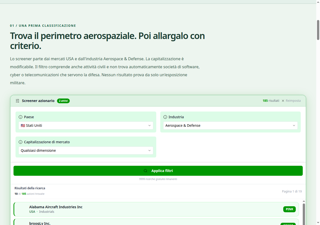Click the 2 attivi filter badge
The width and height of the screenshot is (320, 225).
[63, 101]
